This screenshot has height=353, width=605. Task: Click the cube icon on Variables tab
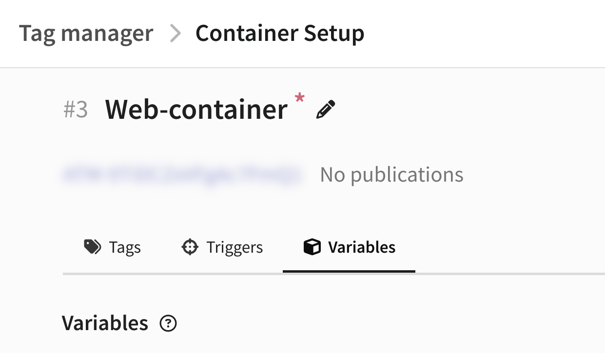312,247
